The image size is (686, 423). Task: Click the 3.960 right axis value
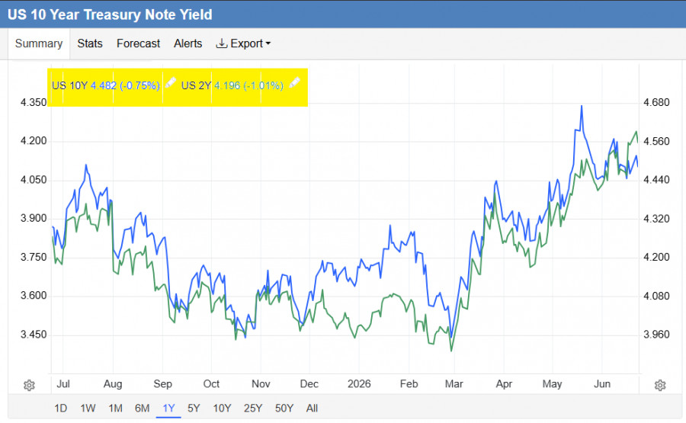pos(656,335)
